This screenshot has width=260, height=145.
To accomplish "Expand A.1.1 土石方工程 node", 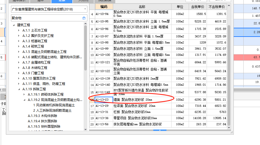I will pos(19,30).
